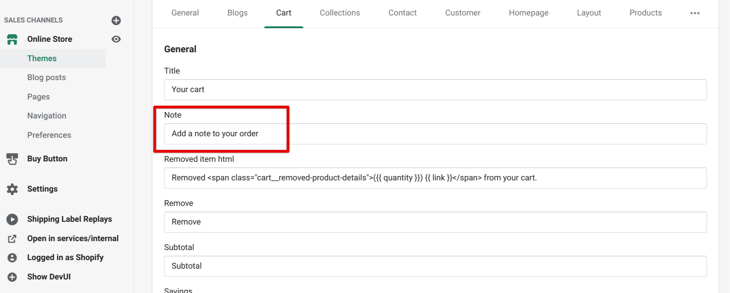
Task: Switch to the Collections tab
Action: click(x=339, y=13)
